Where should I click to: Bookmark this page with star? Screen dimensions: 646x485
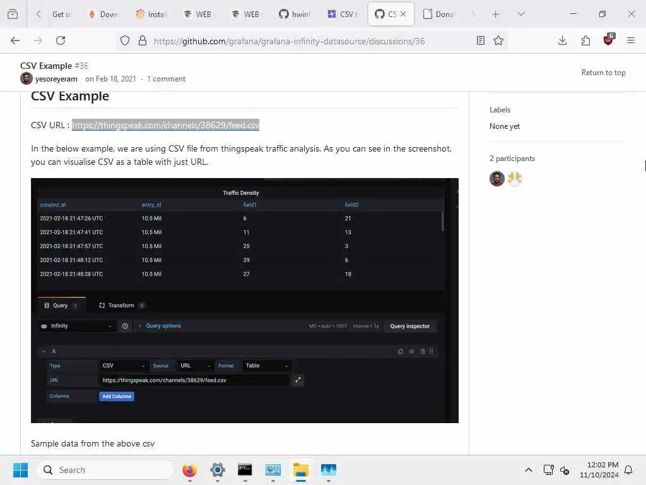(498, 40)
